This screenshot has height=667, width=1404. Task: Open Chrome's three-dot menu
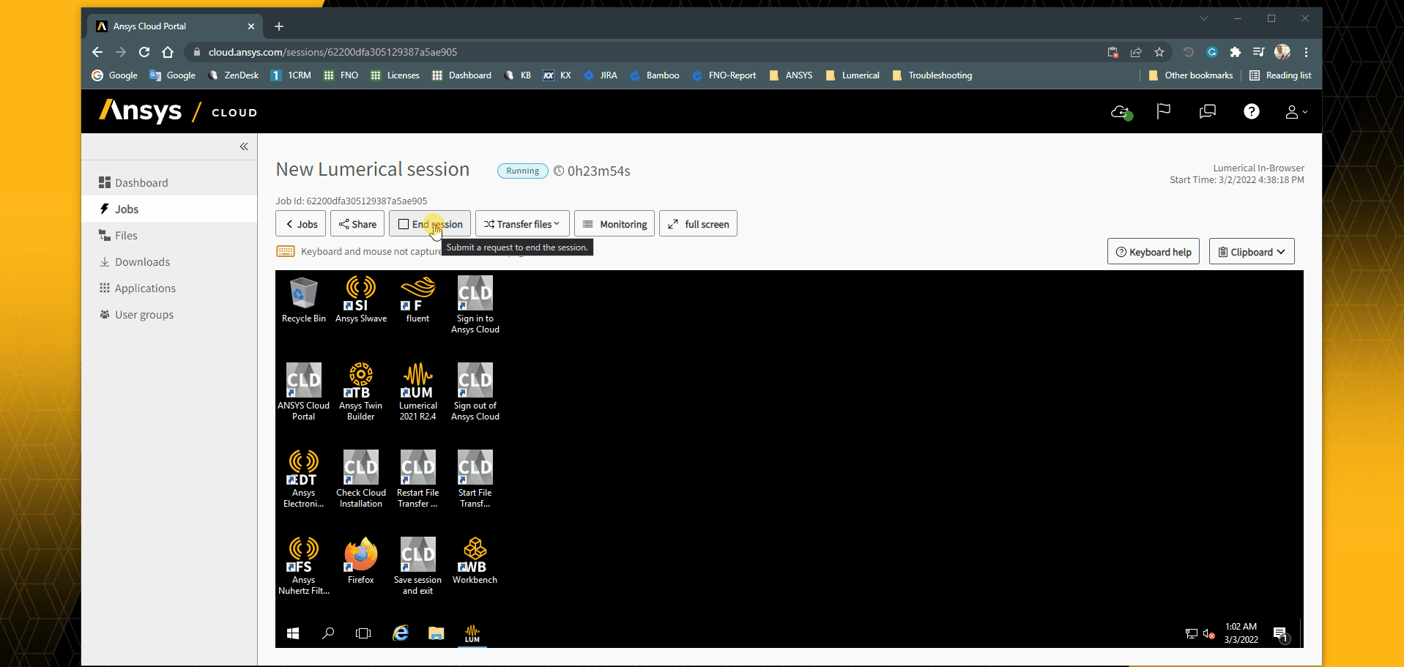pos(1306,52)
